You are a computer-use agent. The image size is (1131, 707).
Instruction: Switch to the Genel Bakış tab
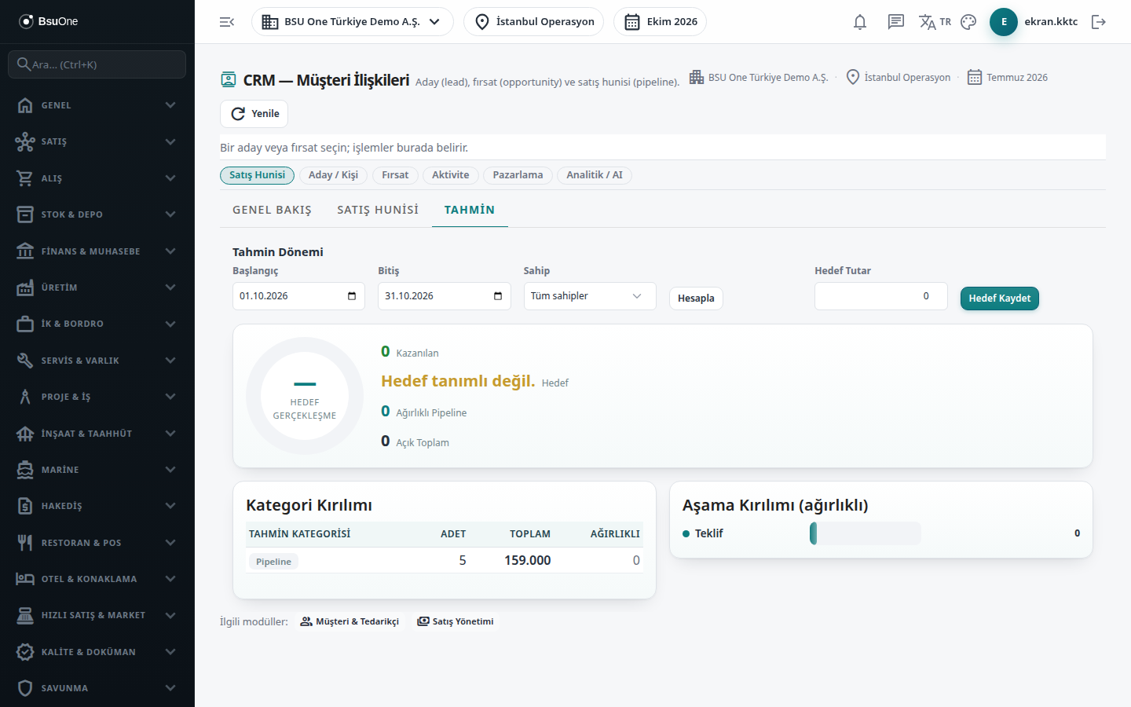[x=272, y=210]
